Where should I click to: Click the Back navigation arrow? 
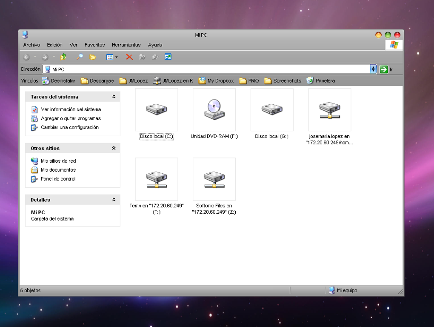click(x=26, y=57)
